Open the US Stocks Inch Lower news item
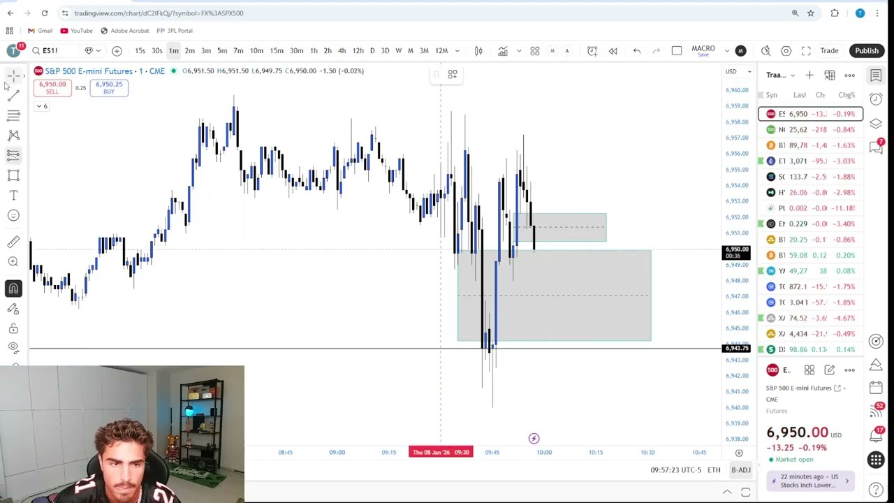 coord(811,481)
